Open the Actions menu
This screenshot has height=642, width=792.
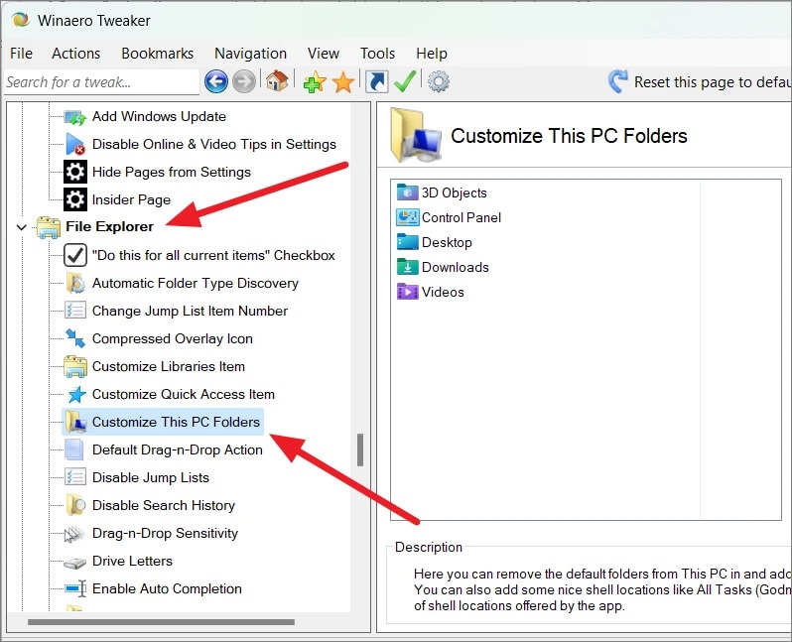coord(75,53)
